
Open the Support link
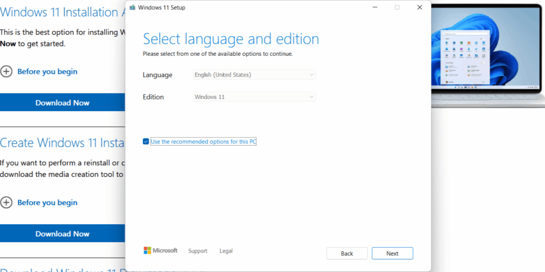coord(198,251)
